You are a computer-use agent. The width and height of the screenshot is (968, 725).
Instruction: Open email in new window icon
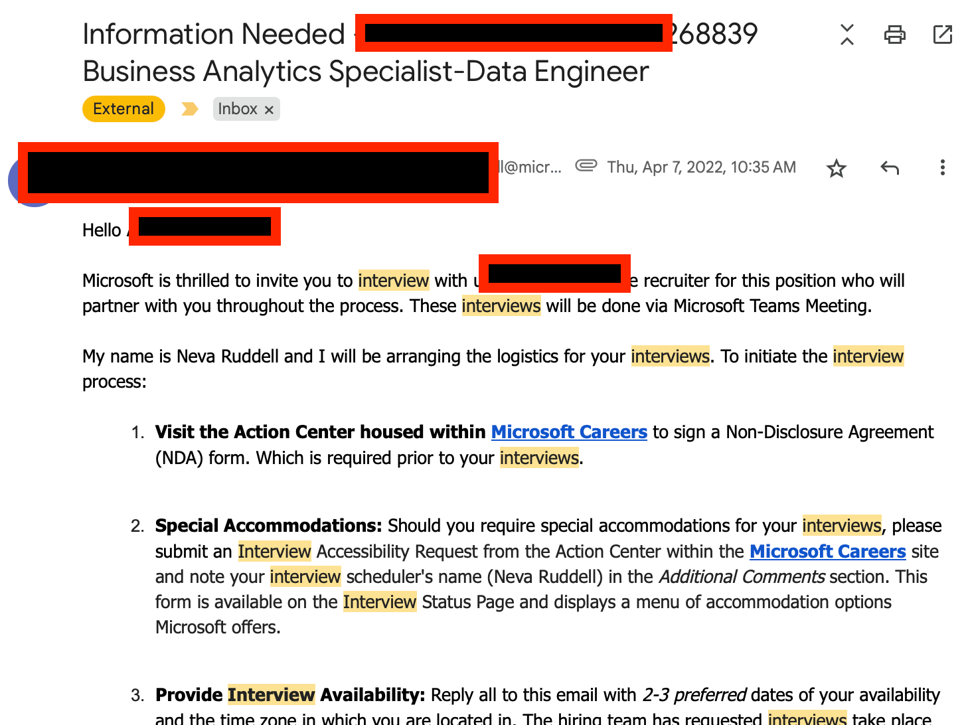942,35
